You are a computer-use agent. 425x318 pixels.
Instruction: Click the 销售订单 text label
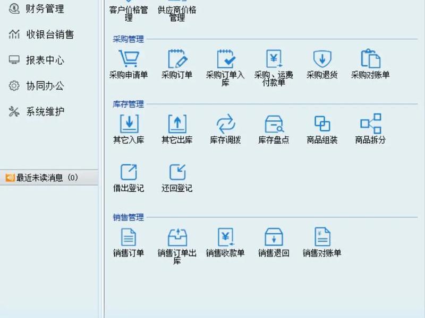click(129, 253)
